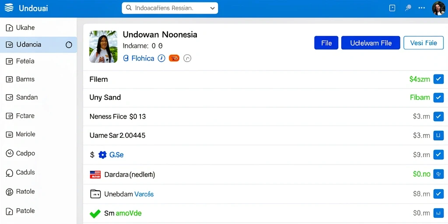Image resolution: width=448 pixels, height=224 pixels.
Task: Click the Udancia sidebar icon
Action: pyautogui.click(x=10, y=45)
